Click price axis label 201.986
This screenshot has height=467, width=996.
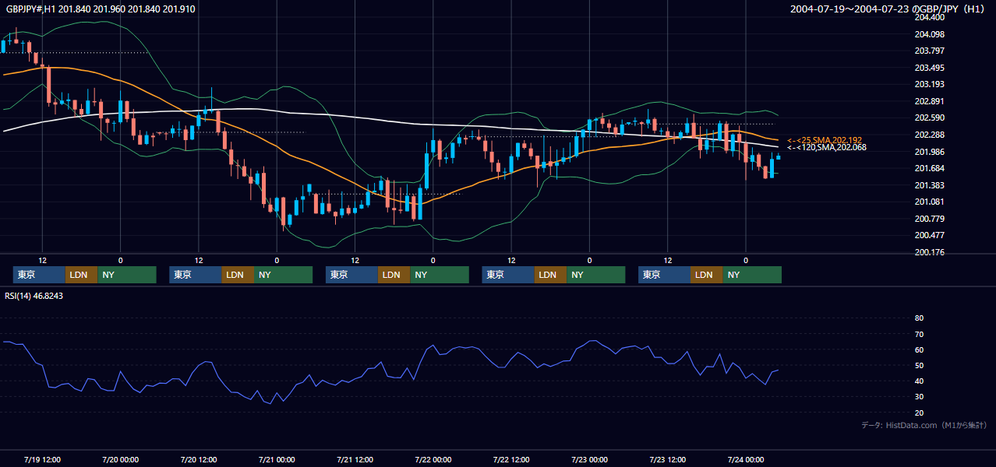[x=928, y=152]
